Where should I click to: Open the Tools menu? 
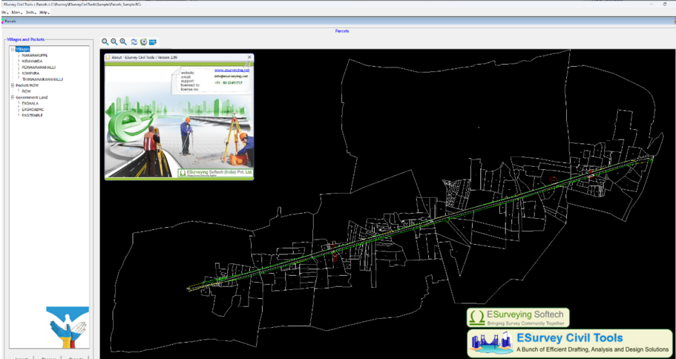30,13
